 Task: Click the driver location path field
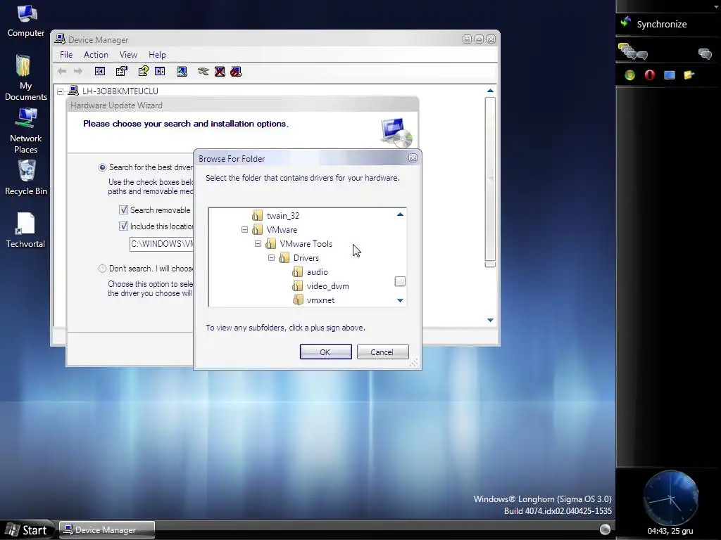pyautogui.click(x=161, y=244)
